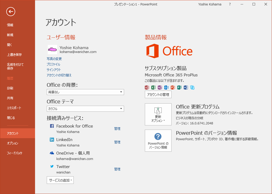Select 新規 in the sidebar

[10, 35]
